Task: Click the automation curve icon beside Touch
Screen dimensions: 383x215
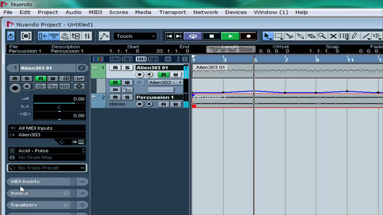Action: 104,36
